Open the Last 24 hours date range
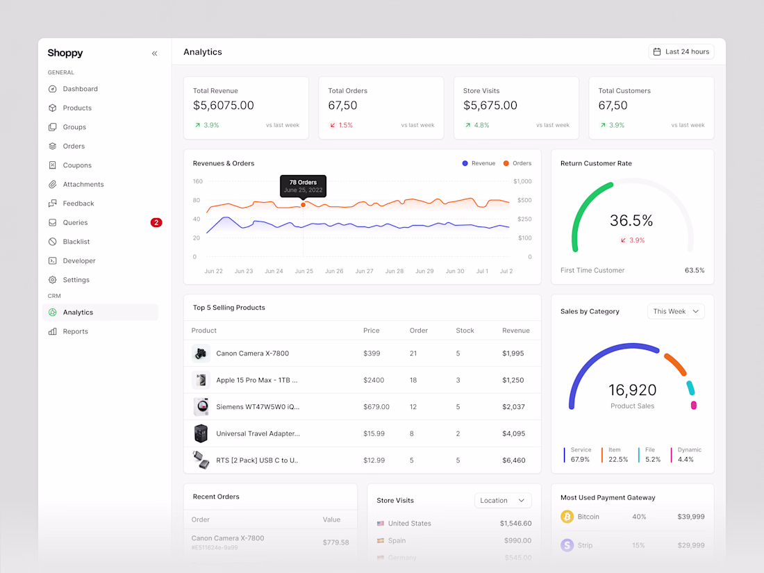764x573 pixels. click(681, 51)
